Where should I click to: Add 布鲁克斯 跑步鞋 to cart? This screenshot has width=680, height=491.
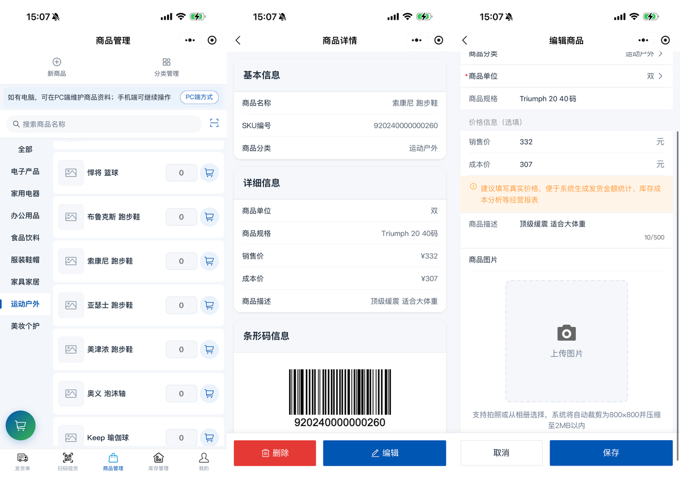point(209,217)
